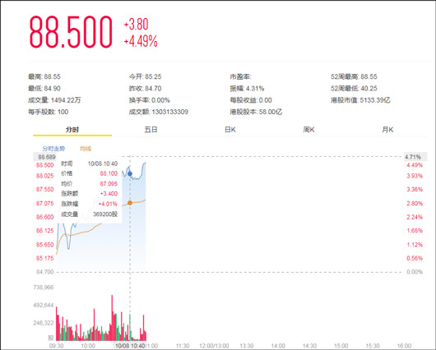Click the 今开: 85.25 value
This screenshot has width=436, height=350.
145,76
